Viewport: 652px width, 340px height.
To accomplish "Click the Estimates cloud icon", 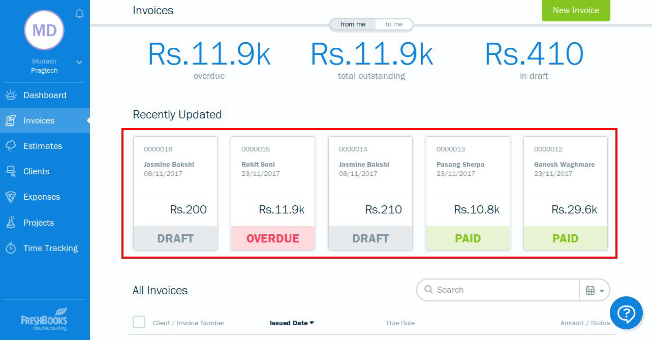I will [11, 146].
